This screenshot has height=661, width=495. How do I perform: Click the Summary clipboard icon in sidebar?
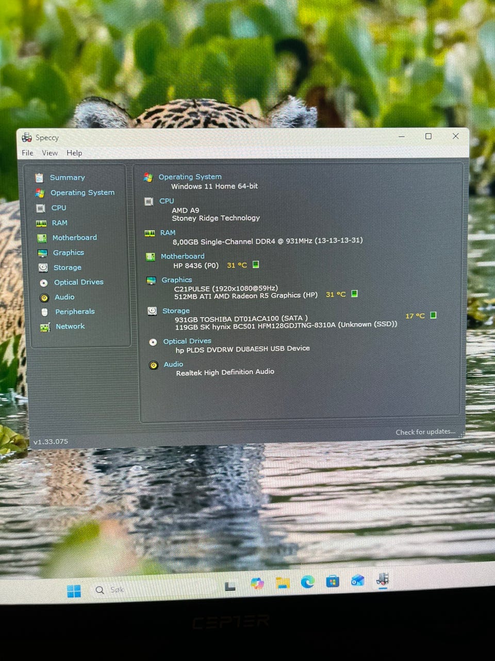(39, 178)
